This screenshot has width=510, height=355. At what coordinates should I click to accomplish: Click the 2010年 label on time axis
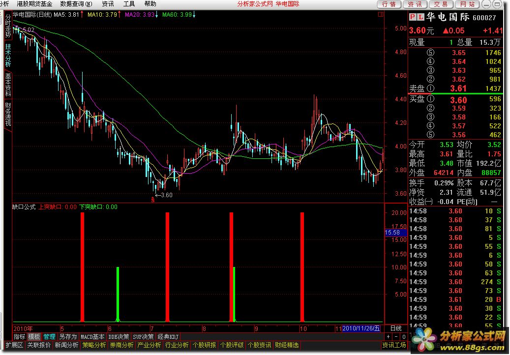(x=23, y=328)
